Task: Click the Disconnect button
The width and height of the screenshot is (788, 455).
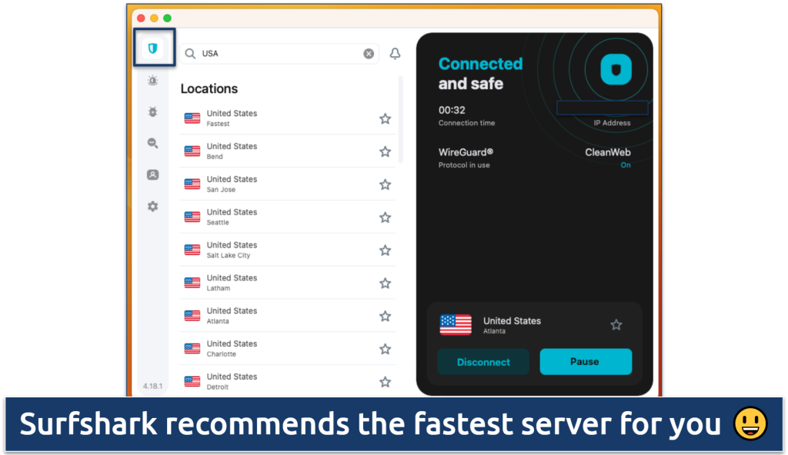Action: pos(483,361)
